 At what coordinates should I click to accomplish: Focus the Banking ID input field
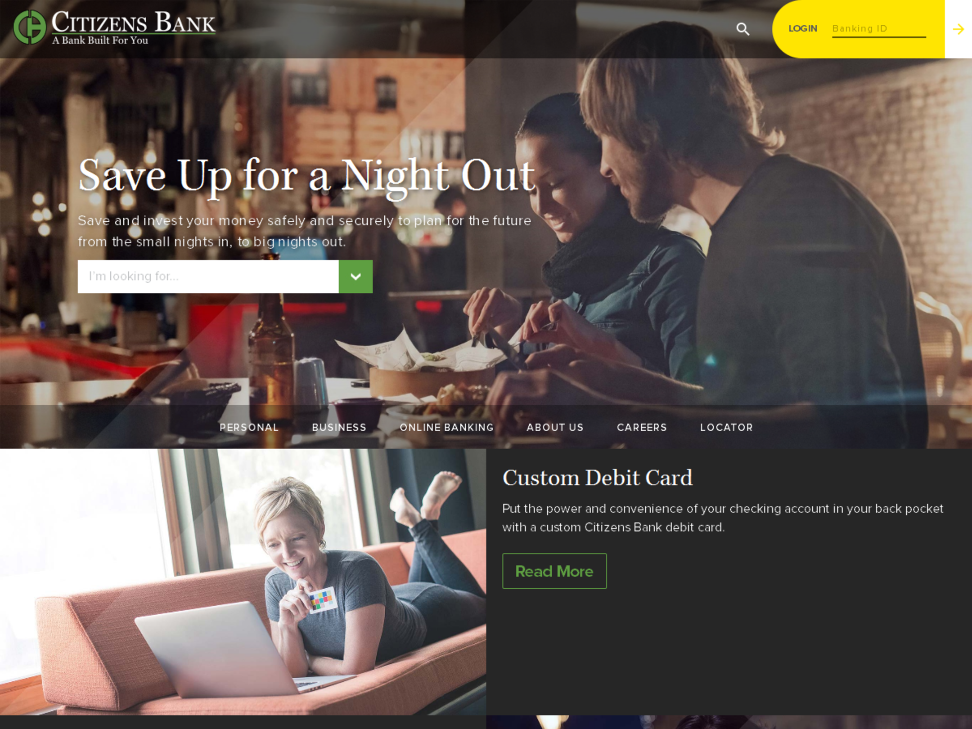coord(879,29)
